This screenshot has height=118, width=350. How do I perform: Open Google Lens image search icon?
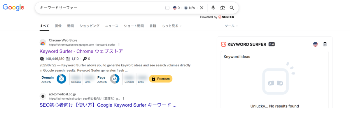(223, 8)
